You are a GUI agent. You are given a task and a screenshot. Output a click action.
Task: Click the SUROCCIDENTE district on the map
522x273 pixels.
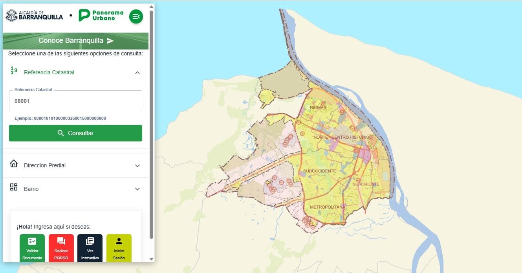319,171
